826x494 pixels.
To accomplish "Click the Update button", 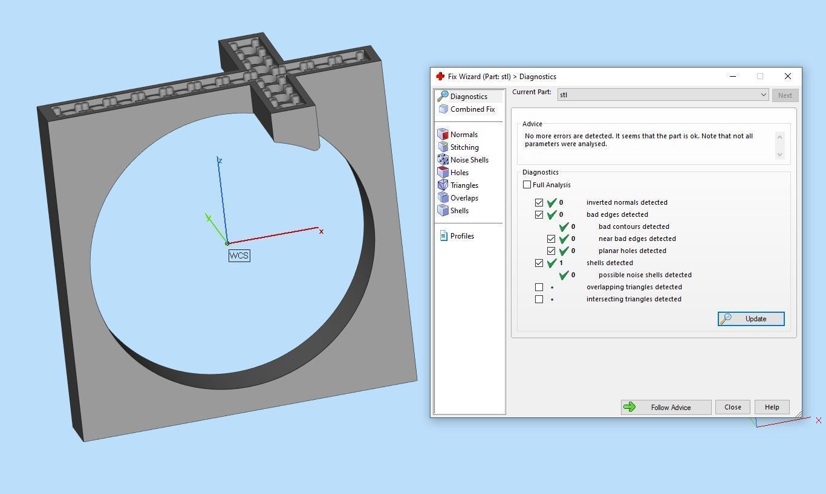I will (751, 319).
